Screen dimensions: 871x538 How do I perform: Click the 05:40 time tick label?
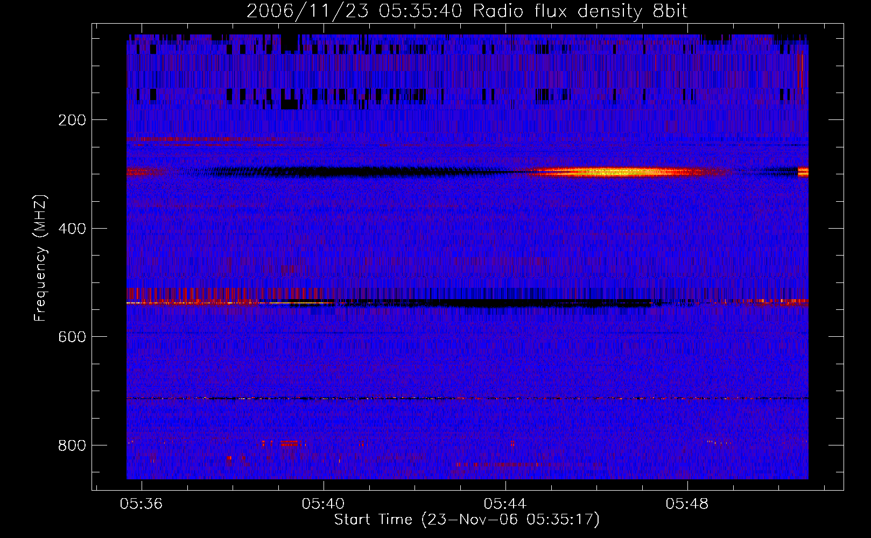(323, 504)
